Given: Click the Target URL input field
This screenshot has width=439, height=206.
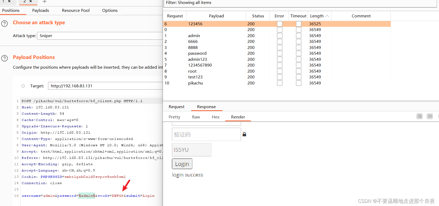Looking at the screenshot, I should pyautogui.click(x=105, y=86).
